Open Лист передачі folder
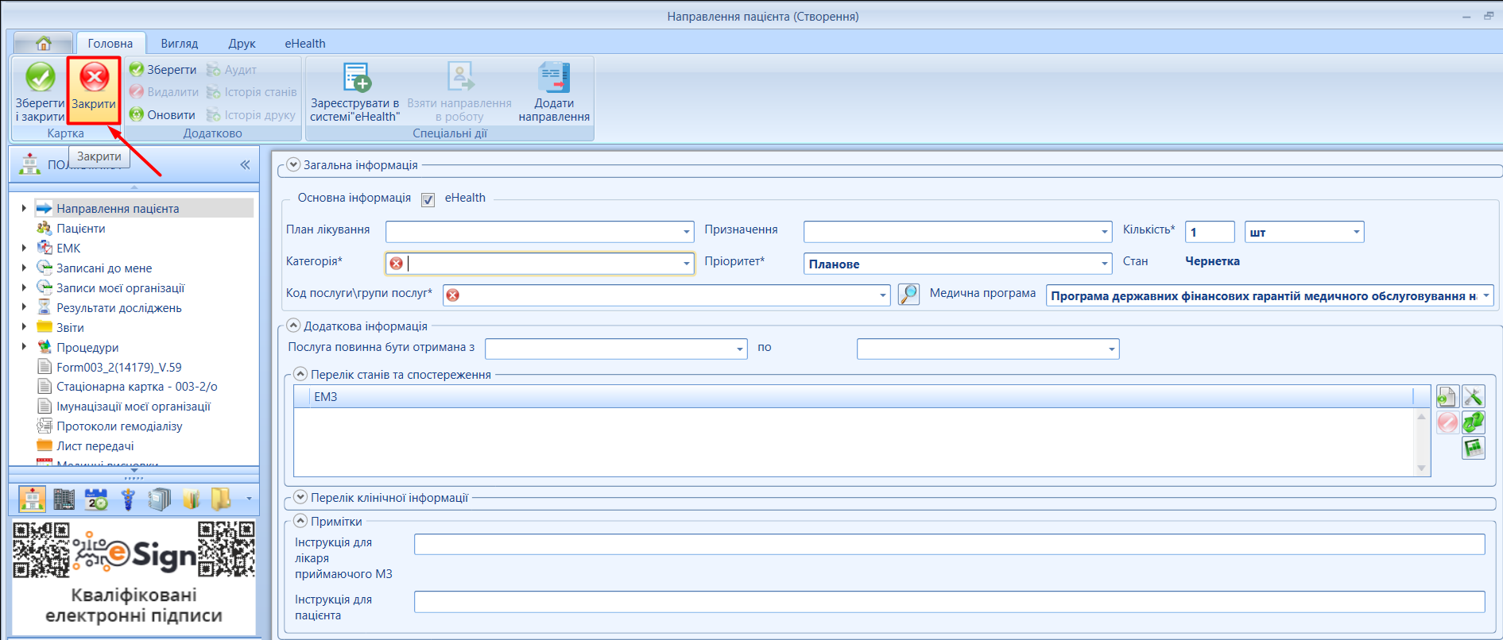The height and width of the screenshot is (640, 1503). pos(95,446)
